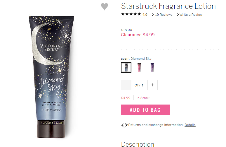Viewport: 226px width, 147px height.
Task: Open the 19 Reviews link
Action: point(164,15)
